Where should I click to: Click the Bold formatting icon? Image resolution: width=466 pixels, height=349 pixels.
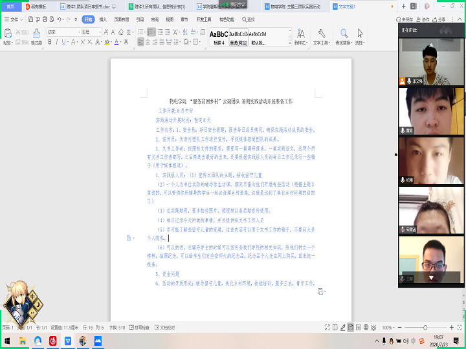[50, 42]
